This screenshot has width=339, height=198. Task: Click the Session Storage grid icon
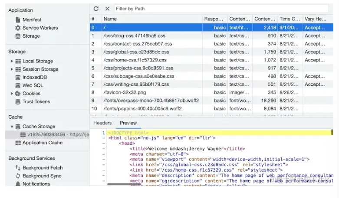click(18, 69)
